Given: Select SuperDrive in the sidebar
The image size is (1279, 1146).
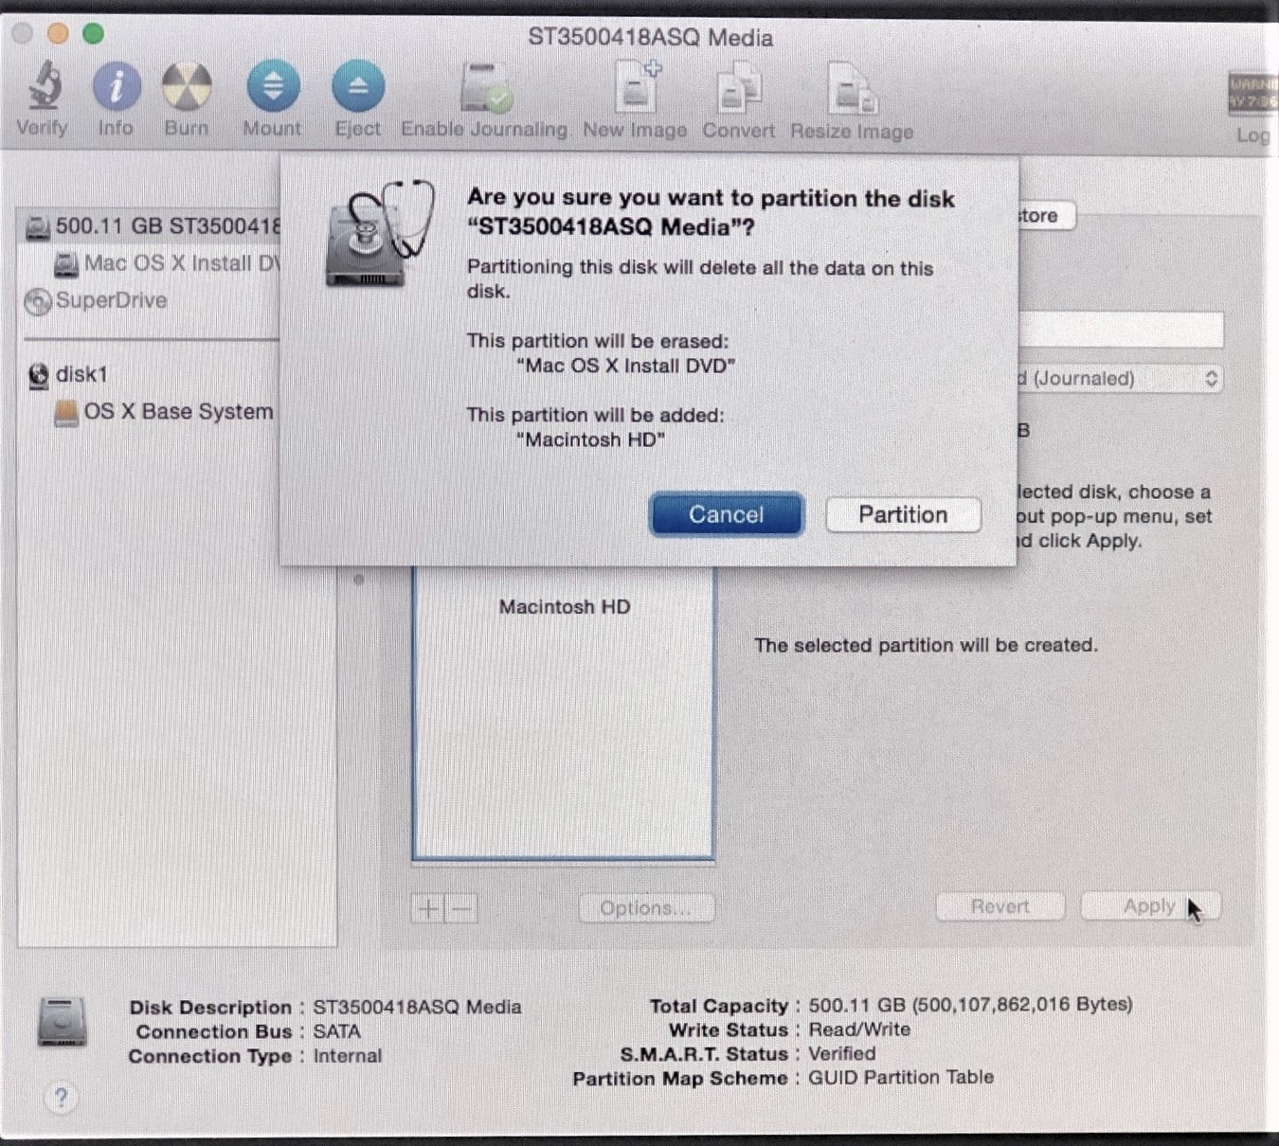Looking at the screenshot, I should pyautogui.click(x=96, y=300).
